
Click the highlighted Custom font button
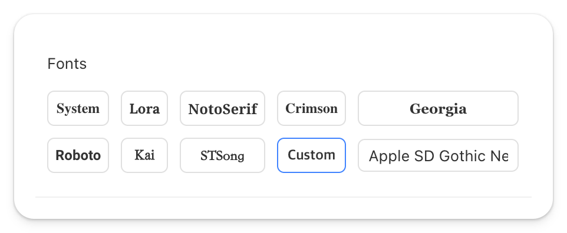coord(311,155)
